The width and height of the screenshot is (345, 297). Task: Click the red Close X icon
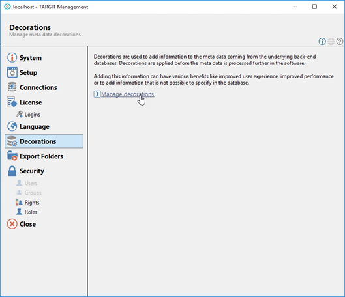tap(12, 224)
